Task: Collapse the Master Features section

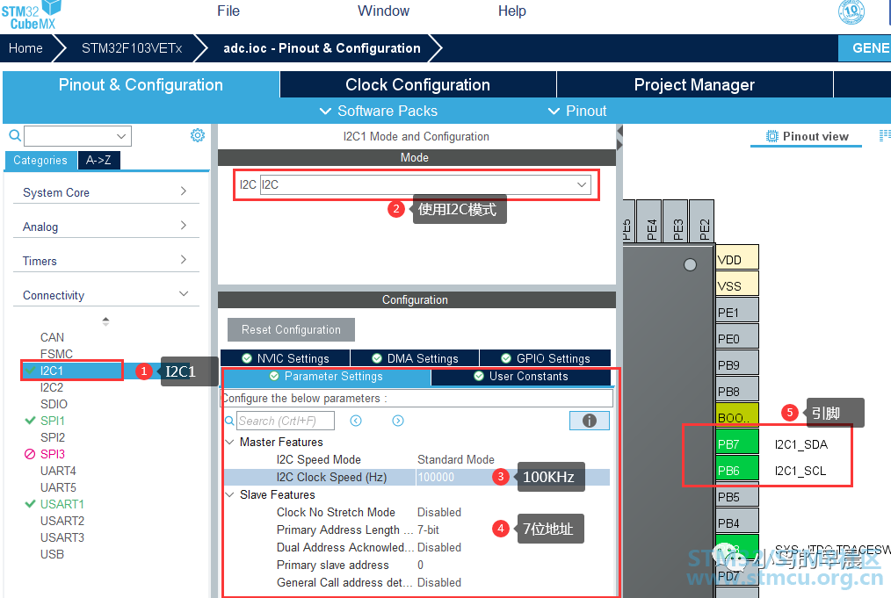Action: click(229, 442)
